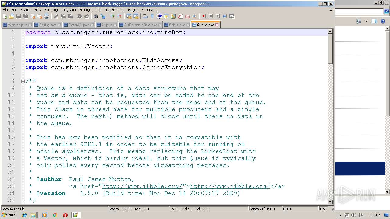Open the User Defined Language dialog icon

(x=166, y=16)
